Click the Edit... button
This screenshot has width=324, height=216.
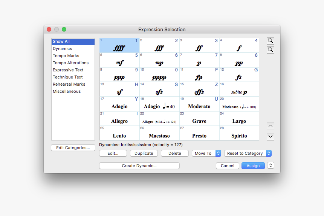coord(113,153)
